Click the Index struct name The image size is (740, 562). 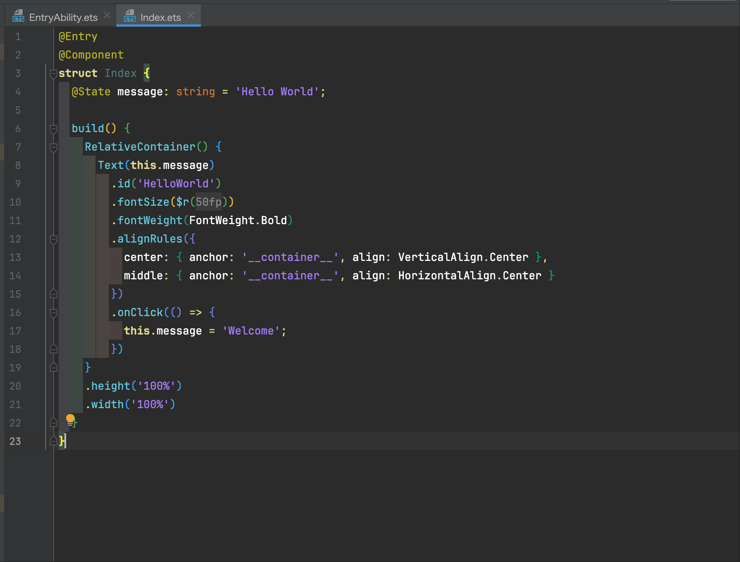click(121, 73)
